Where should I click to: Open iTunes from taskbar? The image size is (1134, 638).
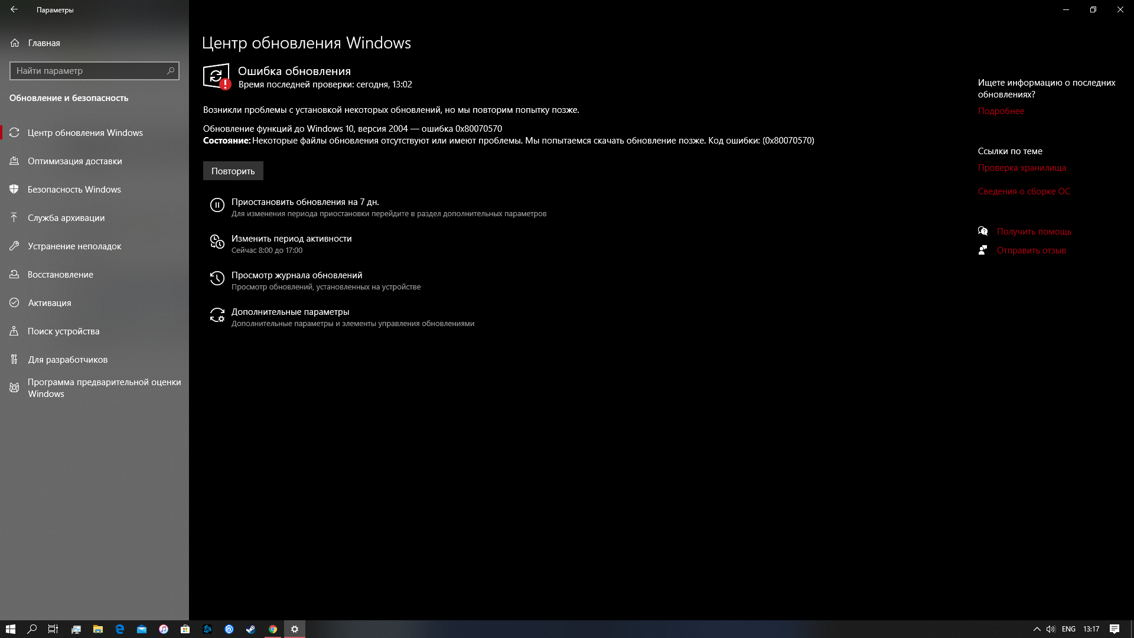pos(164,629)
